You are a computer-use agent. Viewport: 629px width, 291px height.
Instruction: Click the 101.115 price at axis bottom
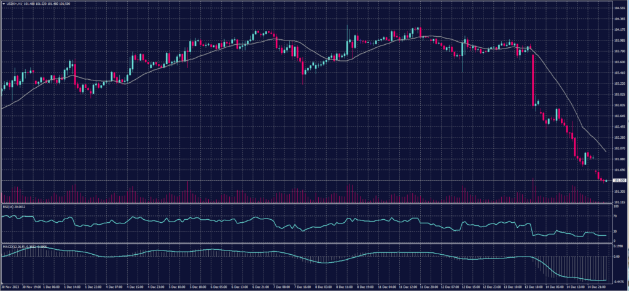(619, 202)
